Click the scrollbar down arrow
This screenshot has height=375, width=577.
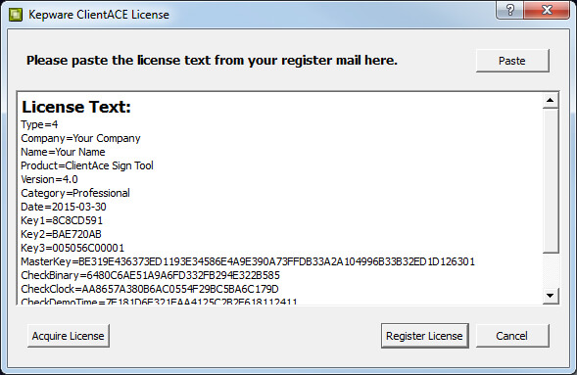point(551,296)
